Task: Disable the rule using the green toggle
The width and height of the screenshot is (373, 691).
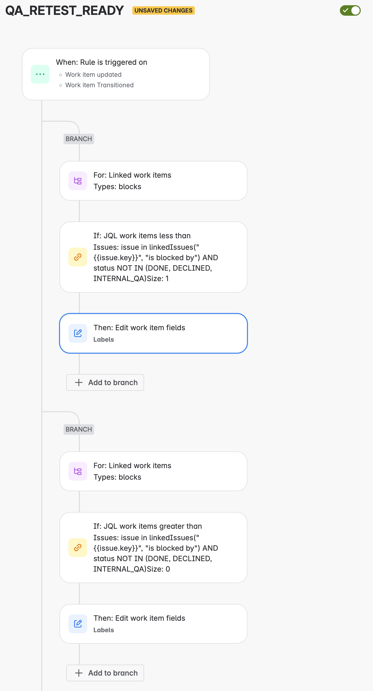Action: [350, 10]
